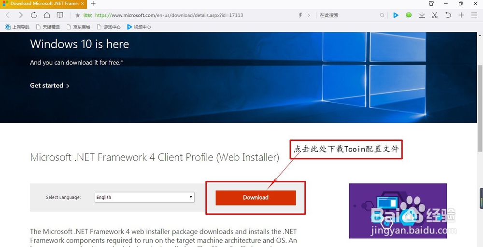Viewport: 483px width, 247px height.
Task: Open the 天猫精选 bookmark
Action: [x=48, y=27]
